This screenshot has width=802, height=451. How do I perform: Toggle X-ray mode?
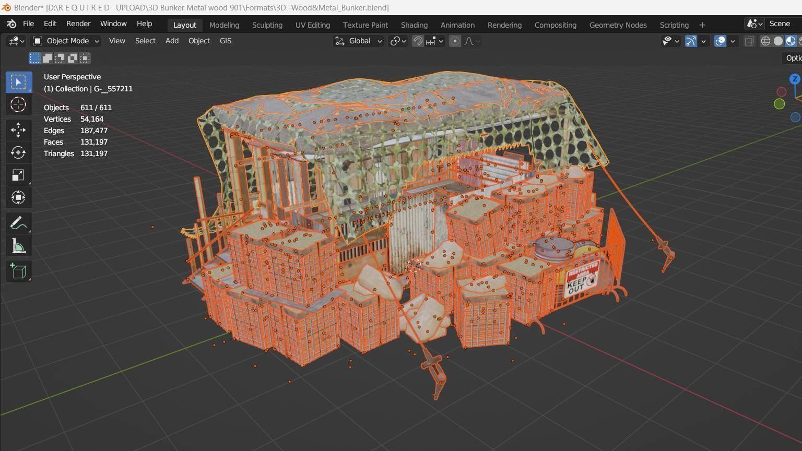point(749,41)
